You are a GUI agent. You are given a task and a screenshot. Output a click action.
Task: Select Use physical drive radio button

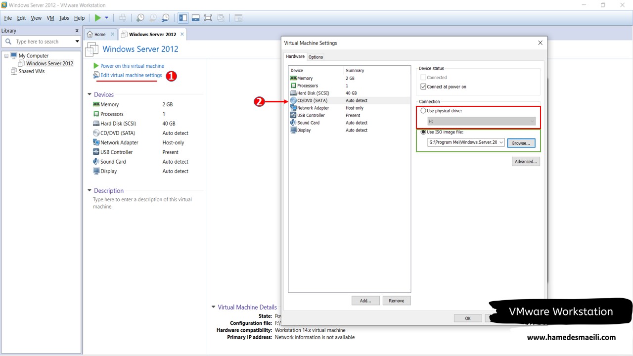(x=423, y=111)
